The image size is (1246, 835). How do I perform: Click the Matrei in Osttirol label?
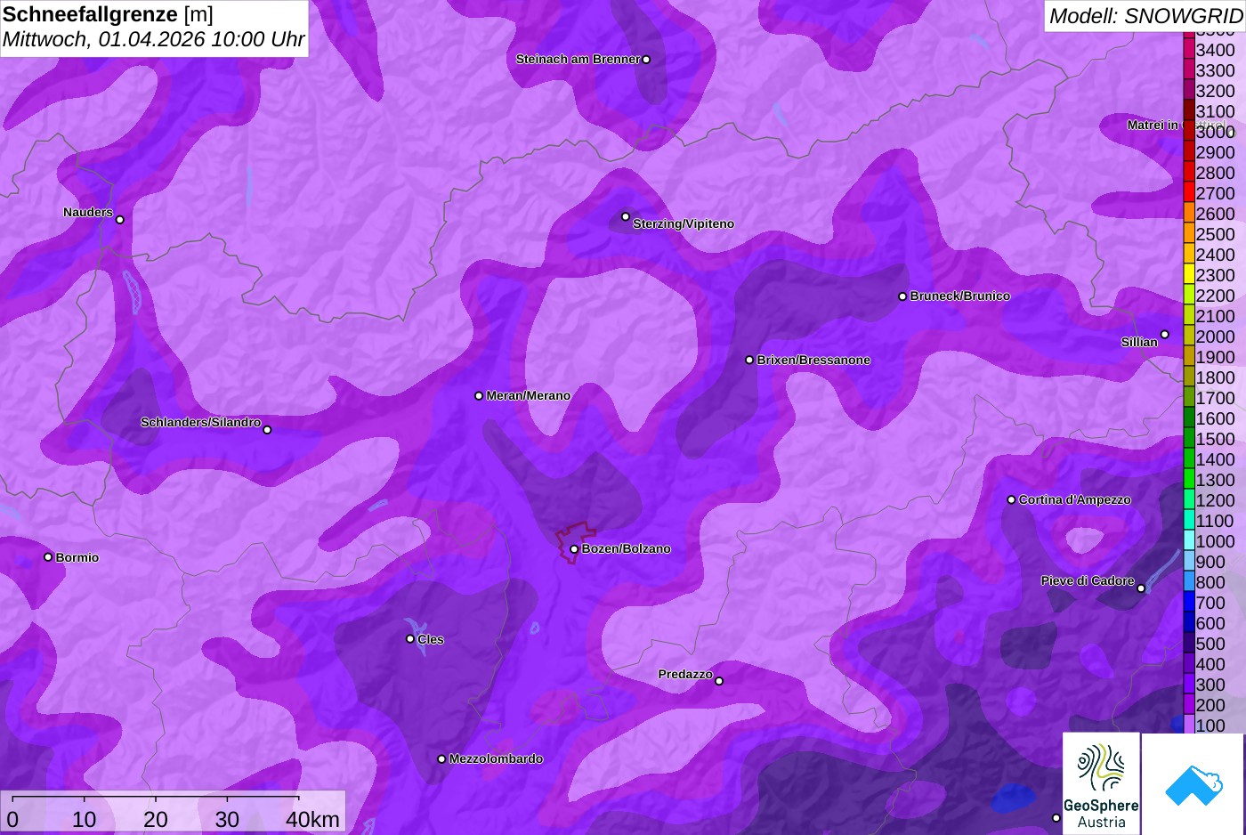[1177, 126]
